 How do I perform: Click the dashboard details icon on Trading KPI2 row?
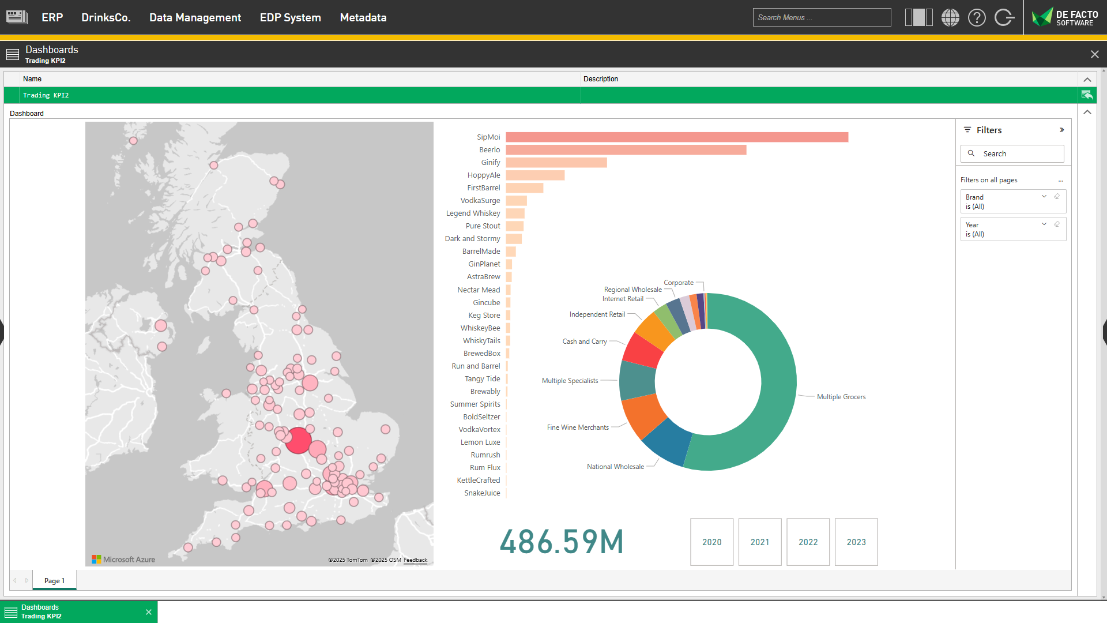pos(1087,95)
